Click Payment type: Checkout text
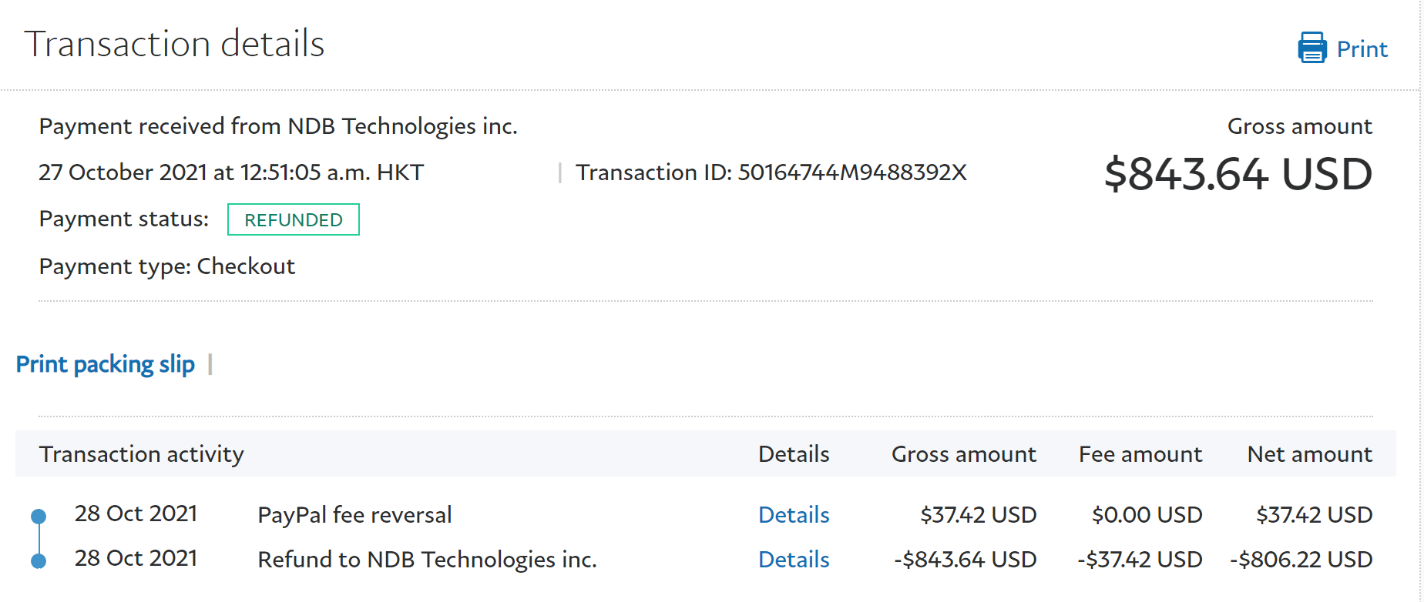The image size is (1424, 602). 167,266
